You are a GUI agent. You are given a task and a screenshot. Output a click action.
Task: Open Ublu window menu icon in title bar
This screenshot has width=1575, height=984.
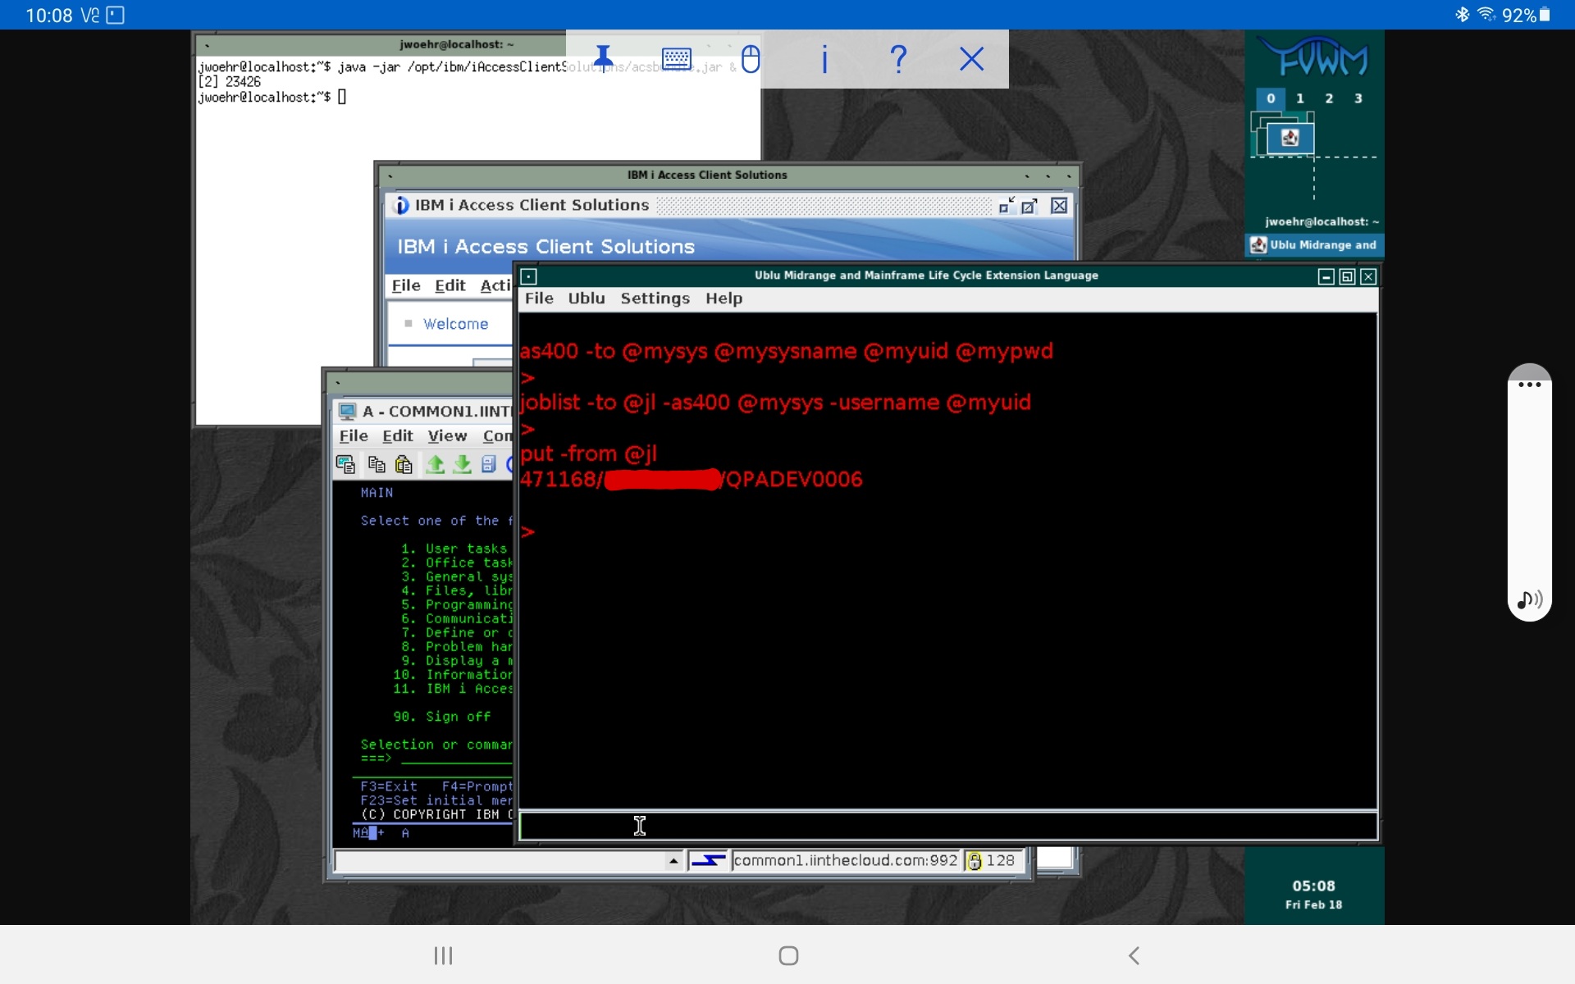pos(529,276)
